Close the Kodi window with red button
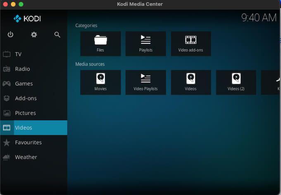Viewport: 281px width, 195px height. 5,4
